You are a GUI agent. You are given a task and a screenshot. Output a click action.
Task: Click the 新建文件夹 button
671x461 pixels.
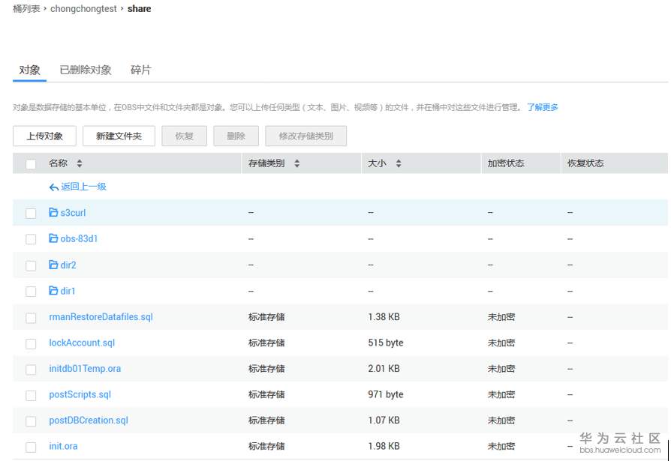point(119,136)
